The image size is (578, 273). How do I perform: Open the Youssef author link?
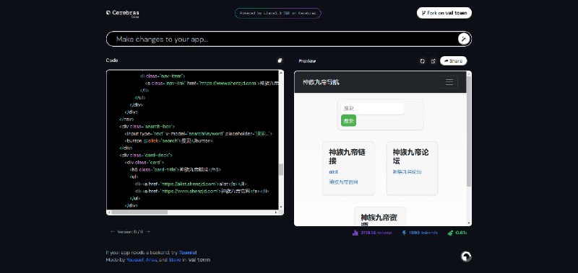(x=135, y=260)
